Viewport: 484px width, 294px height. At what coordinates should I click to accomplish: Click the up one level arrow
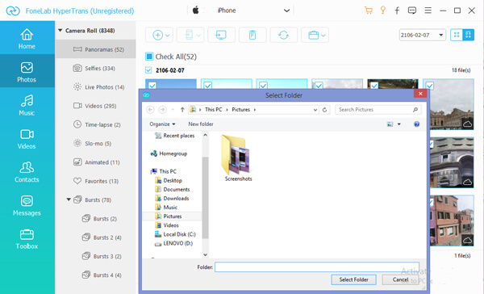pyautogui.click(x=182, y=110)
